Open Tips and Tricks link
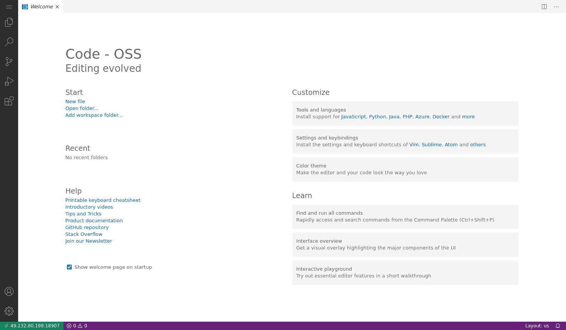This screenshot has width=566, height=330. (83, 214)
